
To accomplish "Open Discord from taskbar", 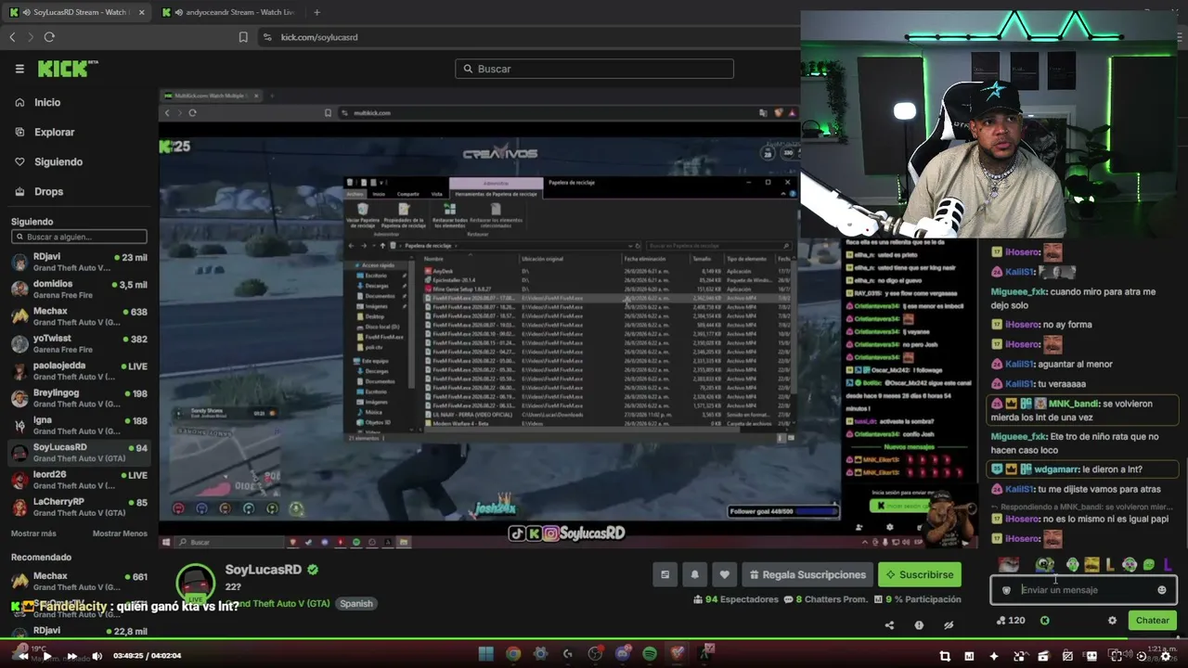I will click(x=623, y=653).
